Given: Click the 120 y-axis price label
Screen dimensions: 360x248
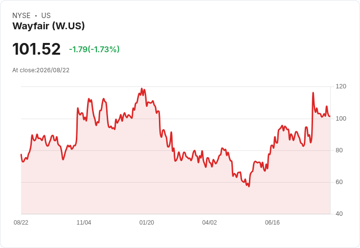Looking at the screenshot, I should (341, 86).
